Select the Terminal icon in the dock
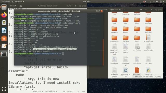 coord(4,54)
